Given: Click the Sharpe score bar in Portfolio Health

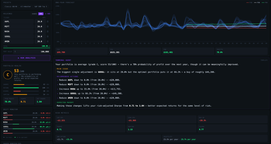Looking at the screenshot, I should pyautogui.click(x=26, y=85).
